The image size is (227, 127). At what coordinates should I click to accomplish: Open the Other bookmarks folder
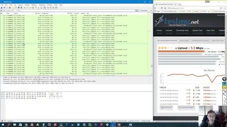(x=218, y=11)
